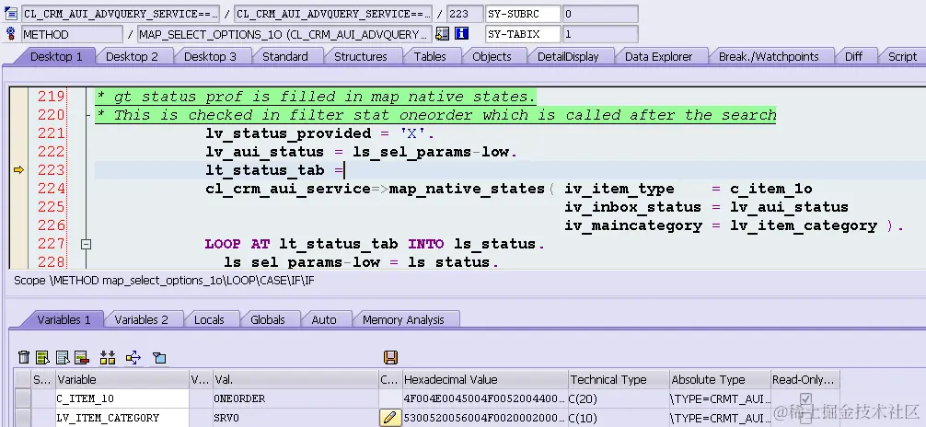The height and width of the screenshot is (427, 926).
Task: Open the Data Explorer tab
Action: [x=658, y=57]
